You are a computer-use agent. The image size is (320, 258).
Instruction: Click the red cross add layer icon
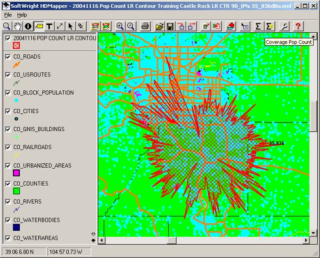(230, 26)
